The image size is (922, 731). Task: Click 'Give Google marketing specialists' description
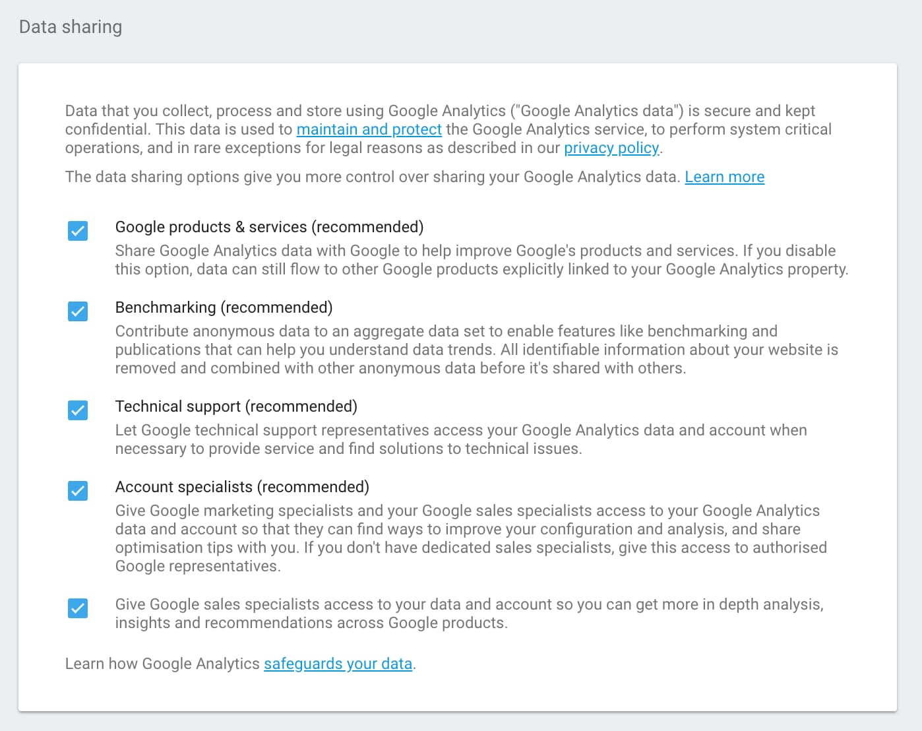tap(472, 538)
